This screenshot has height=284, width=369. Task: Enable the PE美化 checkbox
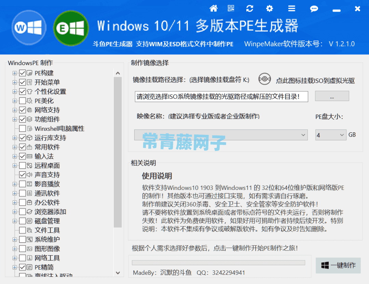coord(22,101)
